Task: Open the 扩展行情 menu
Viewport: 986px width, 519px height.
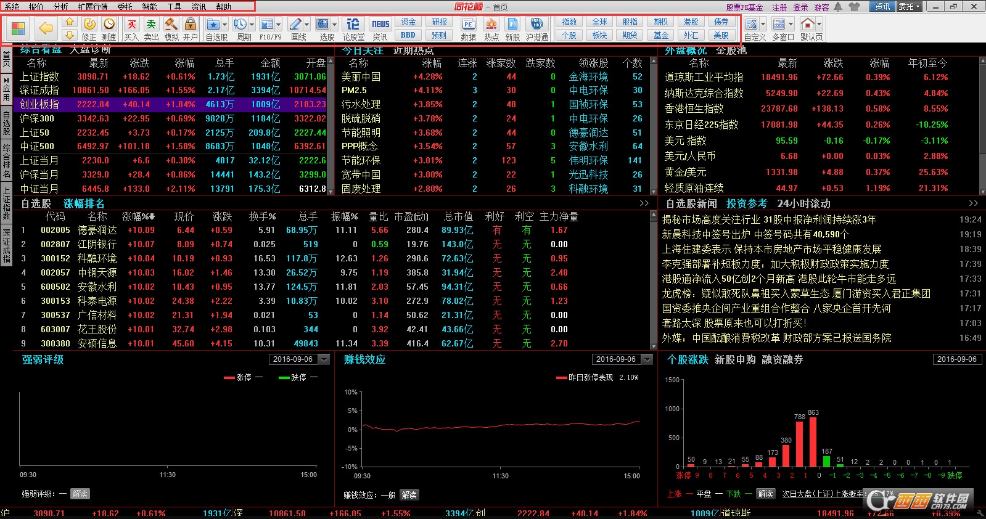Action: pyautogui.click(x=92, y=7)
